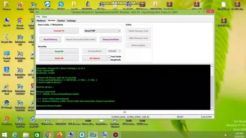
Task: Open the TeamViewer desktop shortcut
Action: (x=47, y=6)
